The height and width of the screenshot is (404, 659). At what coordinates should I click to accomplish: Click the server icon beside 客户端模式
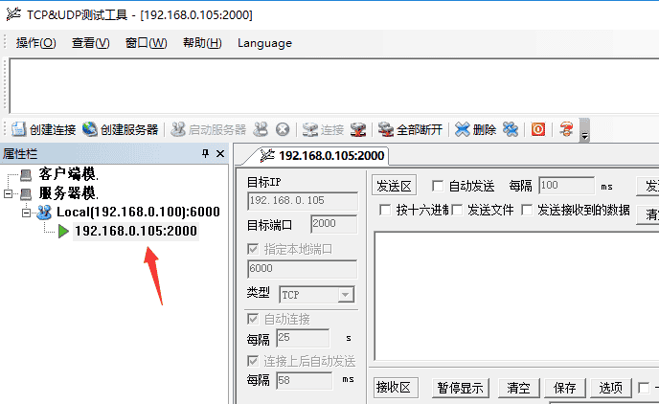click(26, 174)
